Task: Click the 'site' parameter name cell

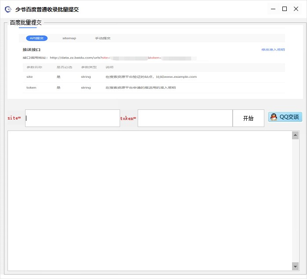Action: tap(29, 77)
